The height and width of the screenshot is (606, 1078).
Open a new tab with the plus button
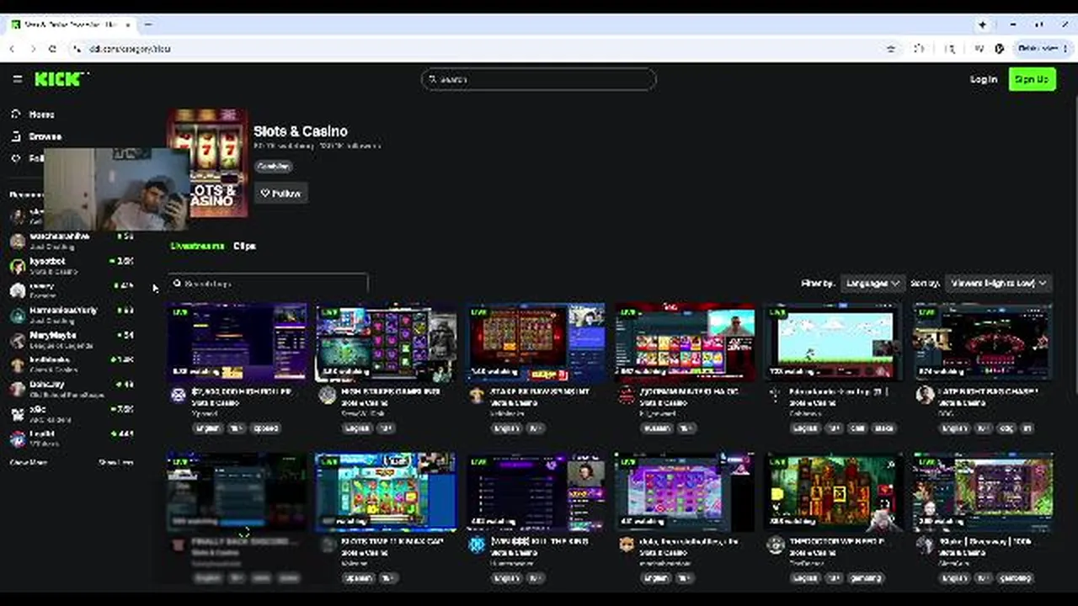point(149,24)
